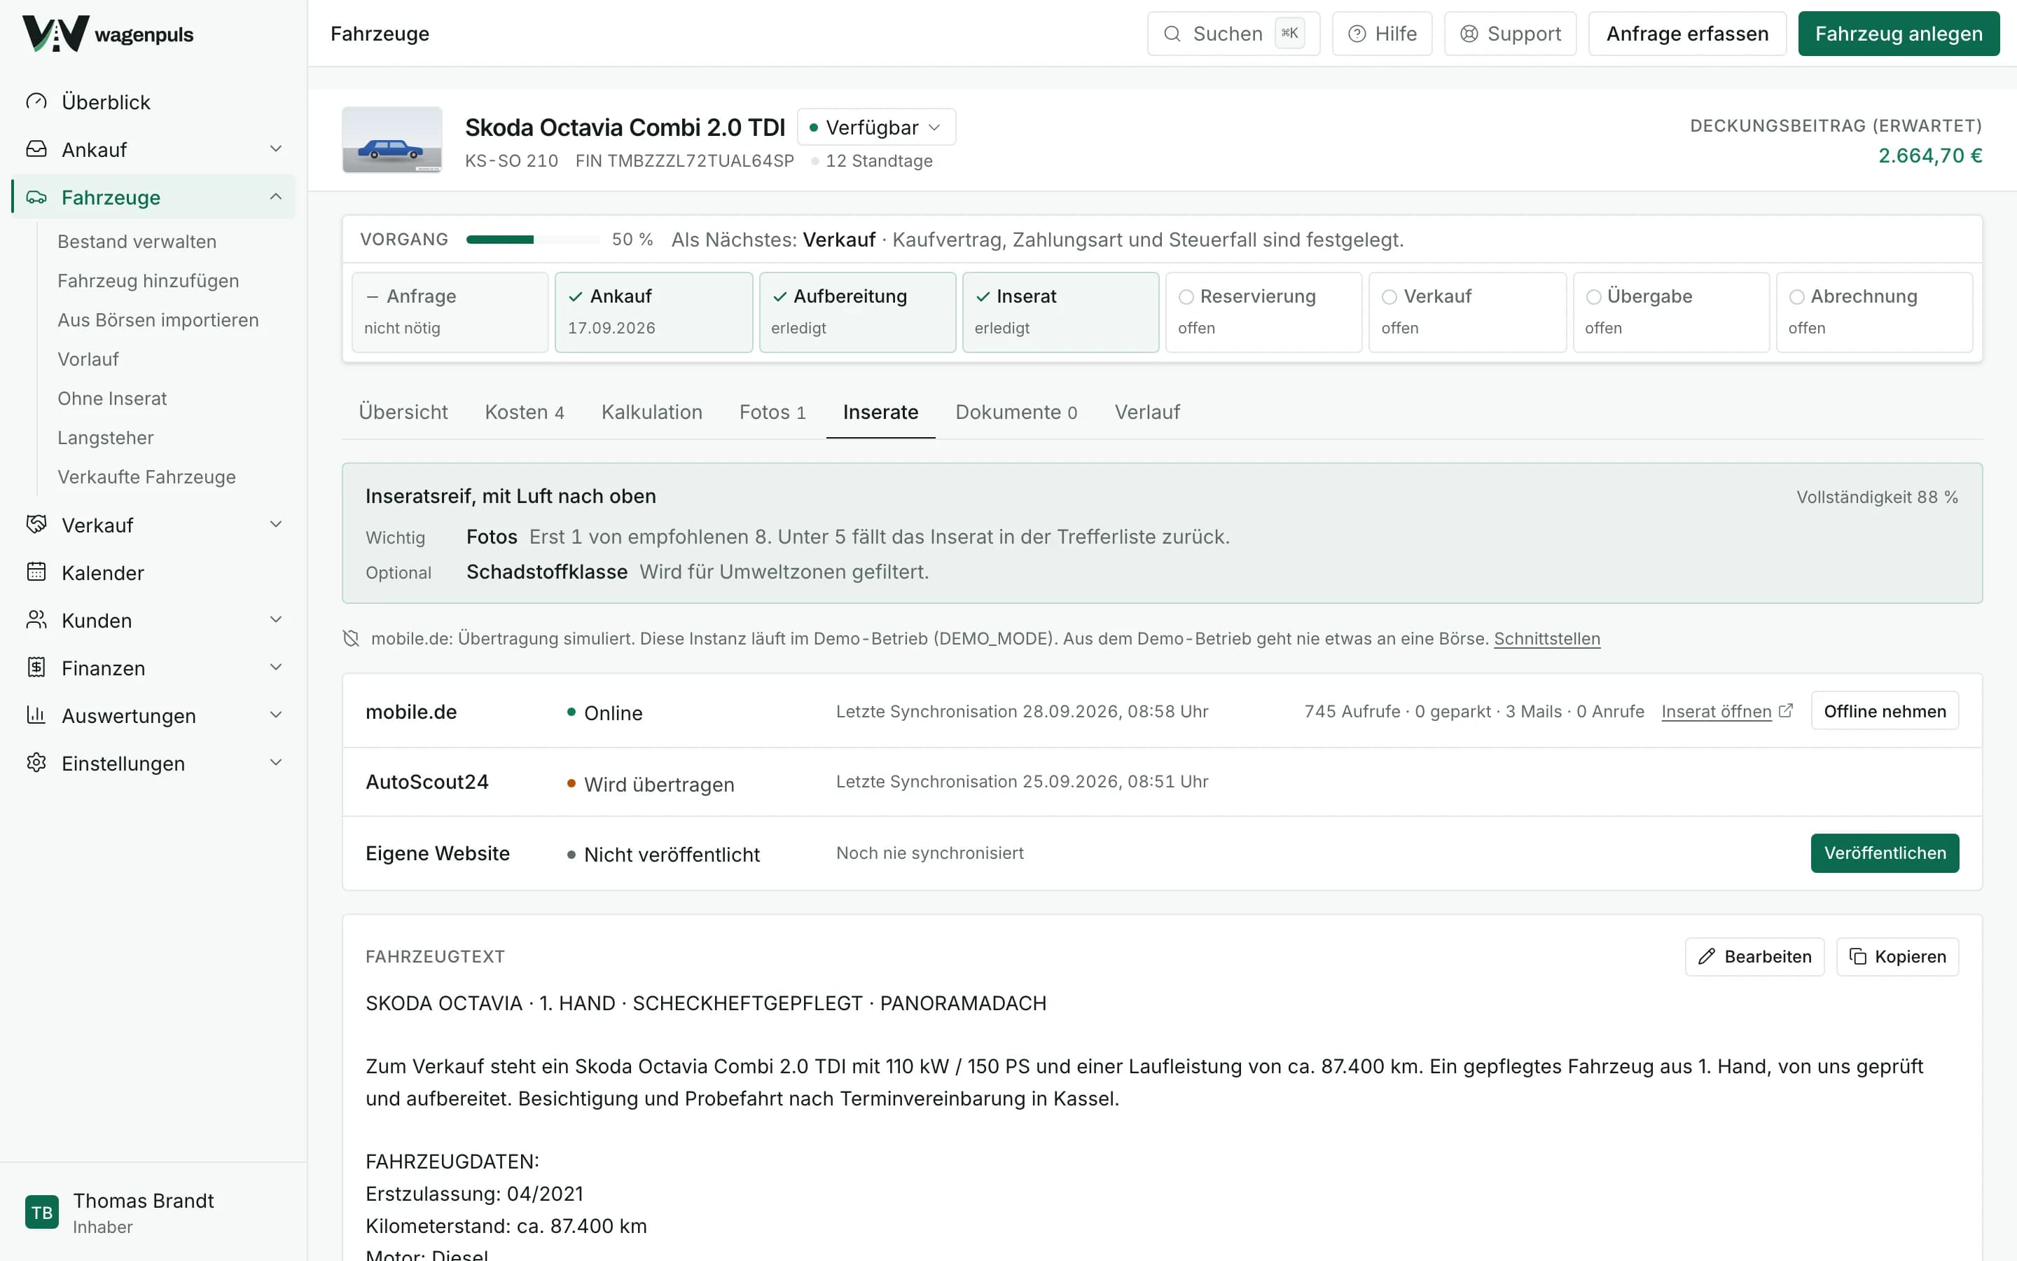Click the checked Ankauf step
This screenshot has width=2017, height=1261.
pyautogui.click(x=654, y=312)
